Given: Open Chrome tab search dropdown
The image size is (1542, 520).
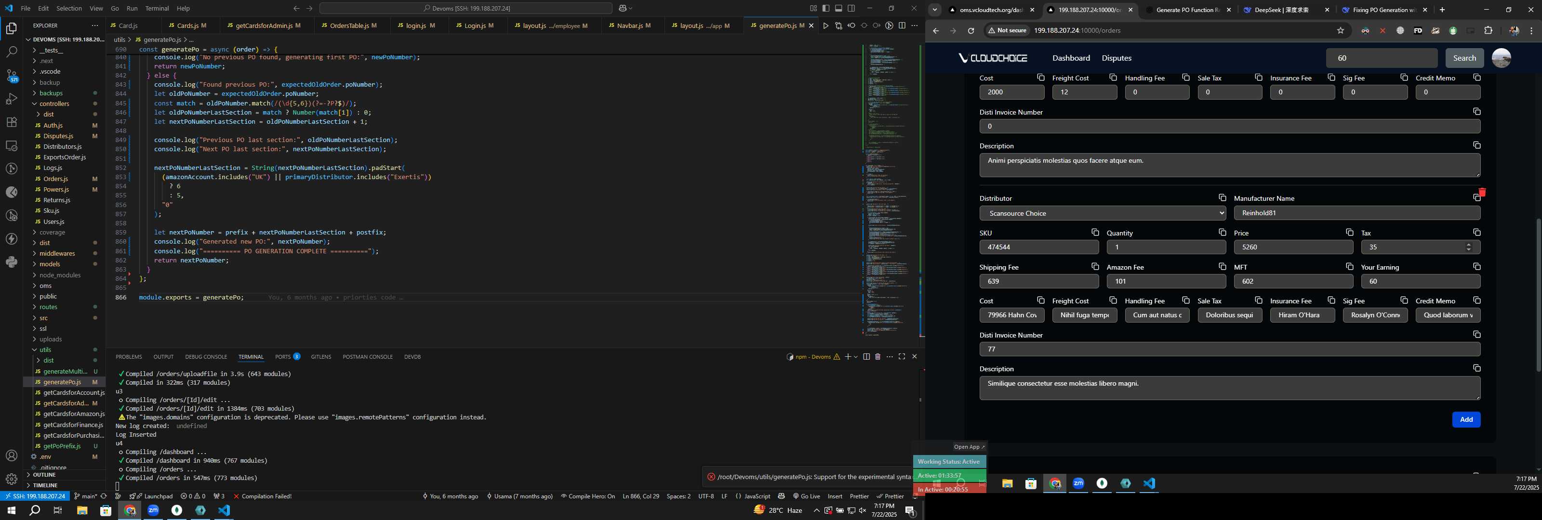Looking at the screenshot, I should click(934, 10).
